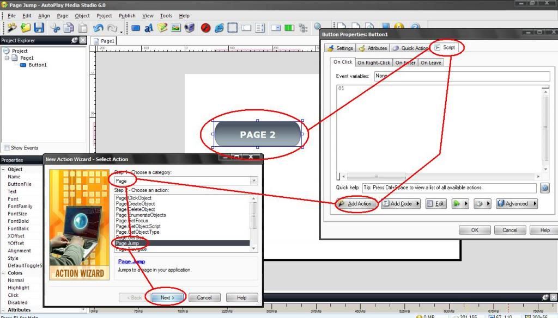Click the Page Jump help link
558x318 pixels.
coord(131,261)
